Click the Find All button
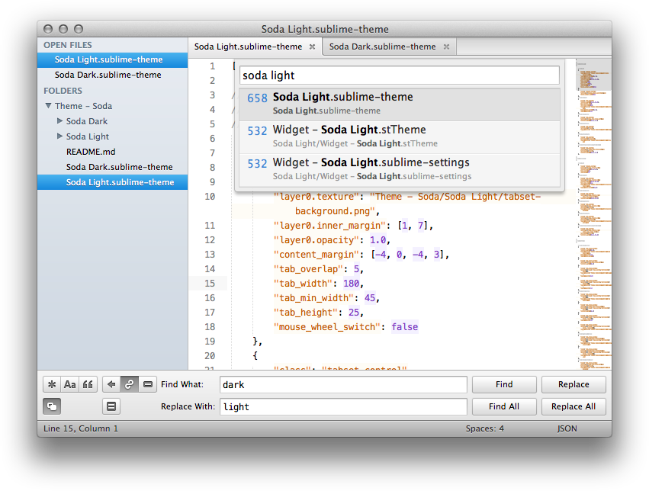Viewport: 649px width, 491px height. click(x=503, y=406)
